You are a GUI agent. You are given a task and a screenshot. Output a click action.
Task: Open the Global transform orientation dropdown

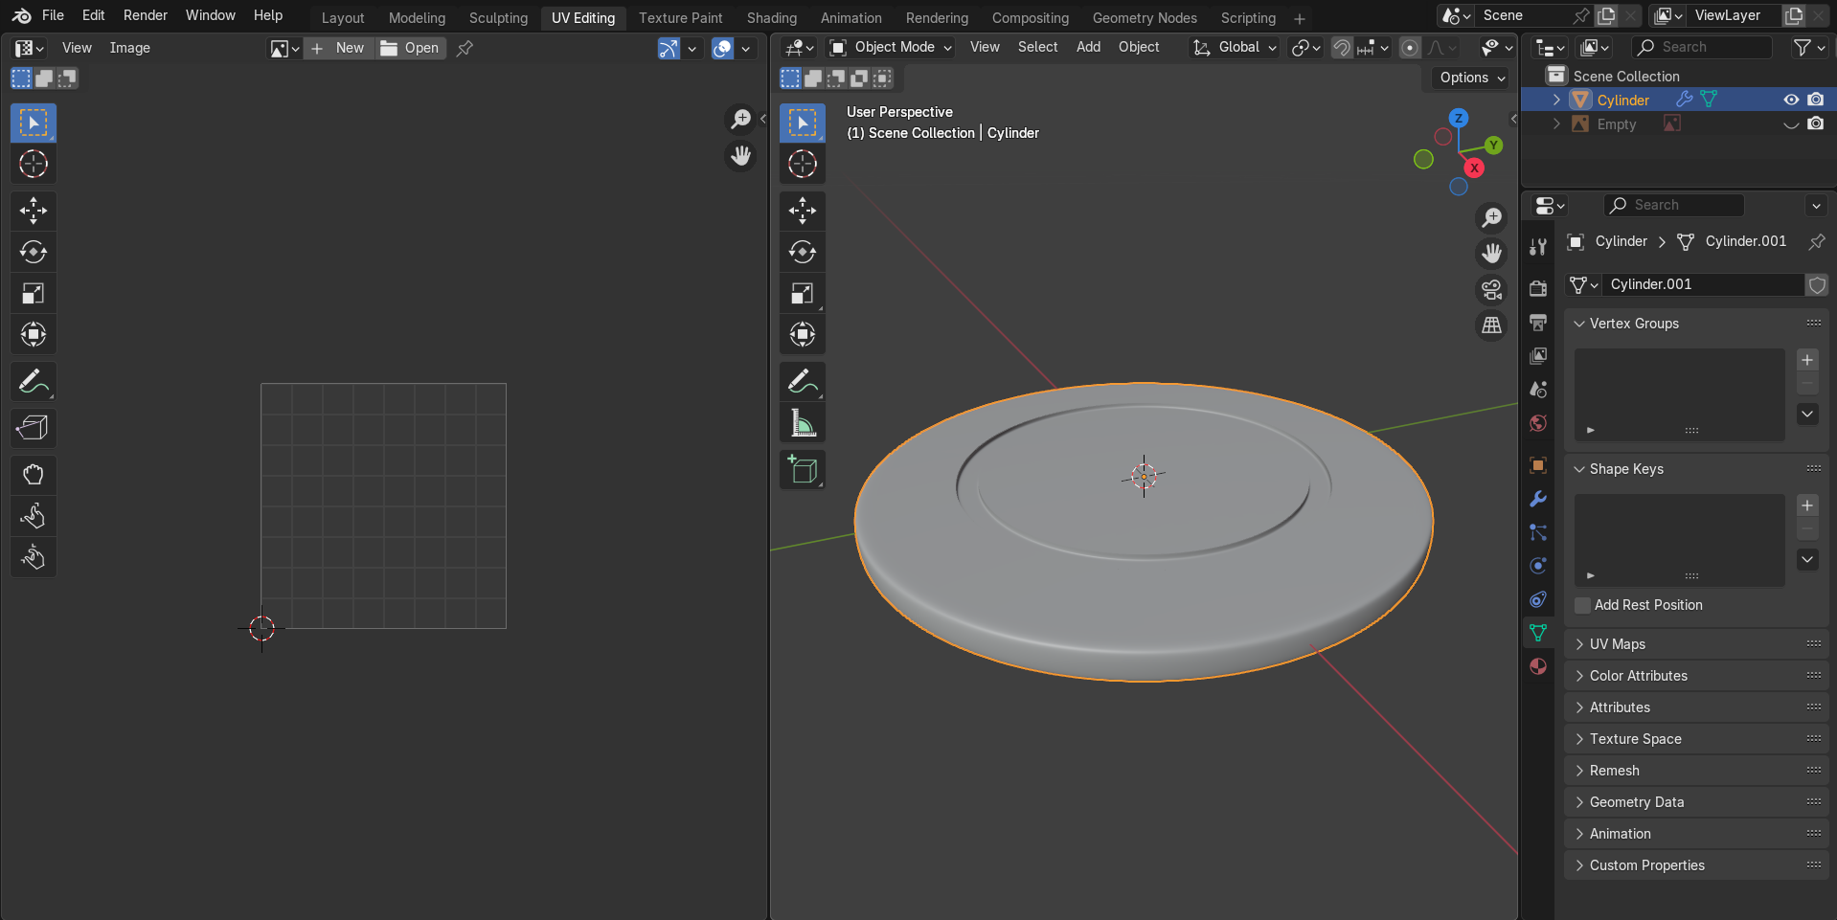[1236, 47]
